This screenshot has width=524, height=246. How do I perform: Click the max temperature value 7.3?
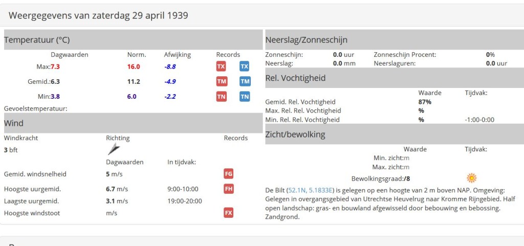55,66
